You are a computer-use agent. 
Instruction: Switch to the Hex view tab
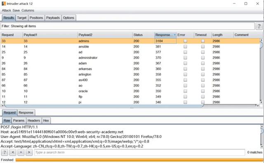click(x=46, y=120)
